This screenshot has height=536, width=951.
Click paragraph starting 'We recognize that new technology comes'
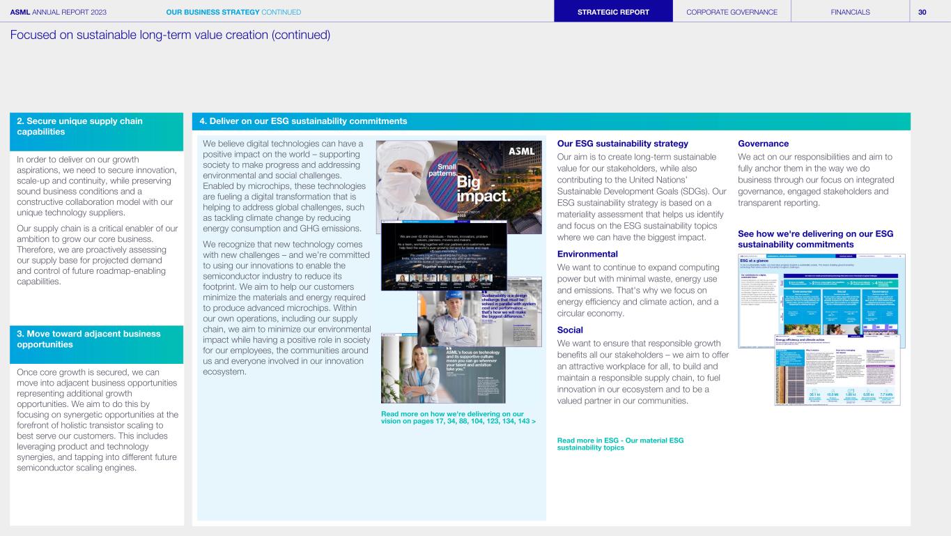coord(286,308)
